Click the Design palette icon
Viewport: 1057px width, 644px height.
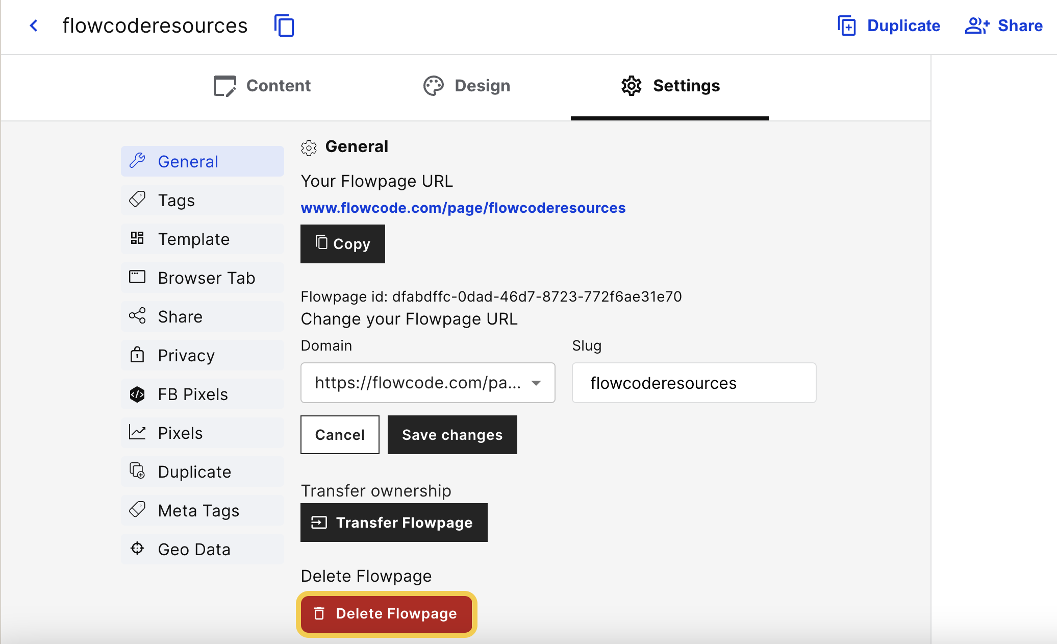(434, 86)
